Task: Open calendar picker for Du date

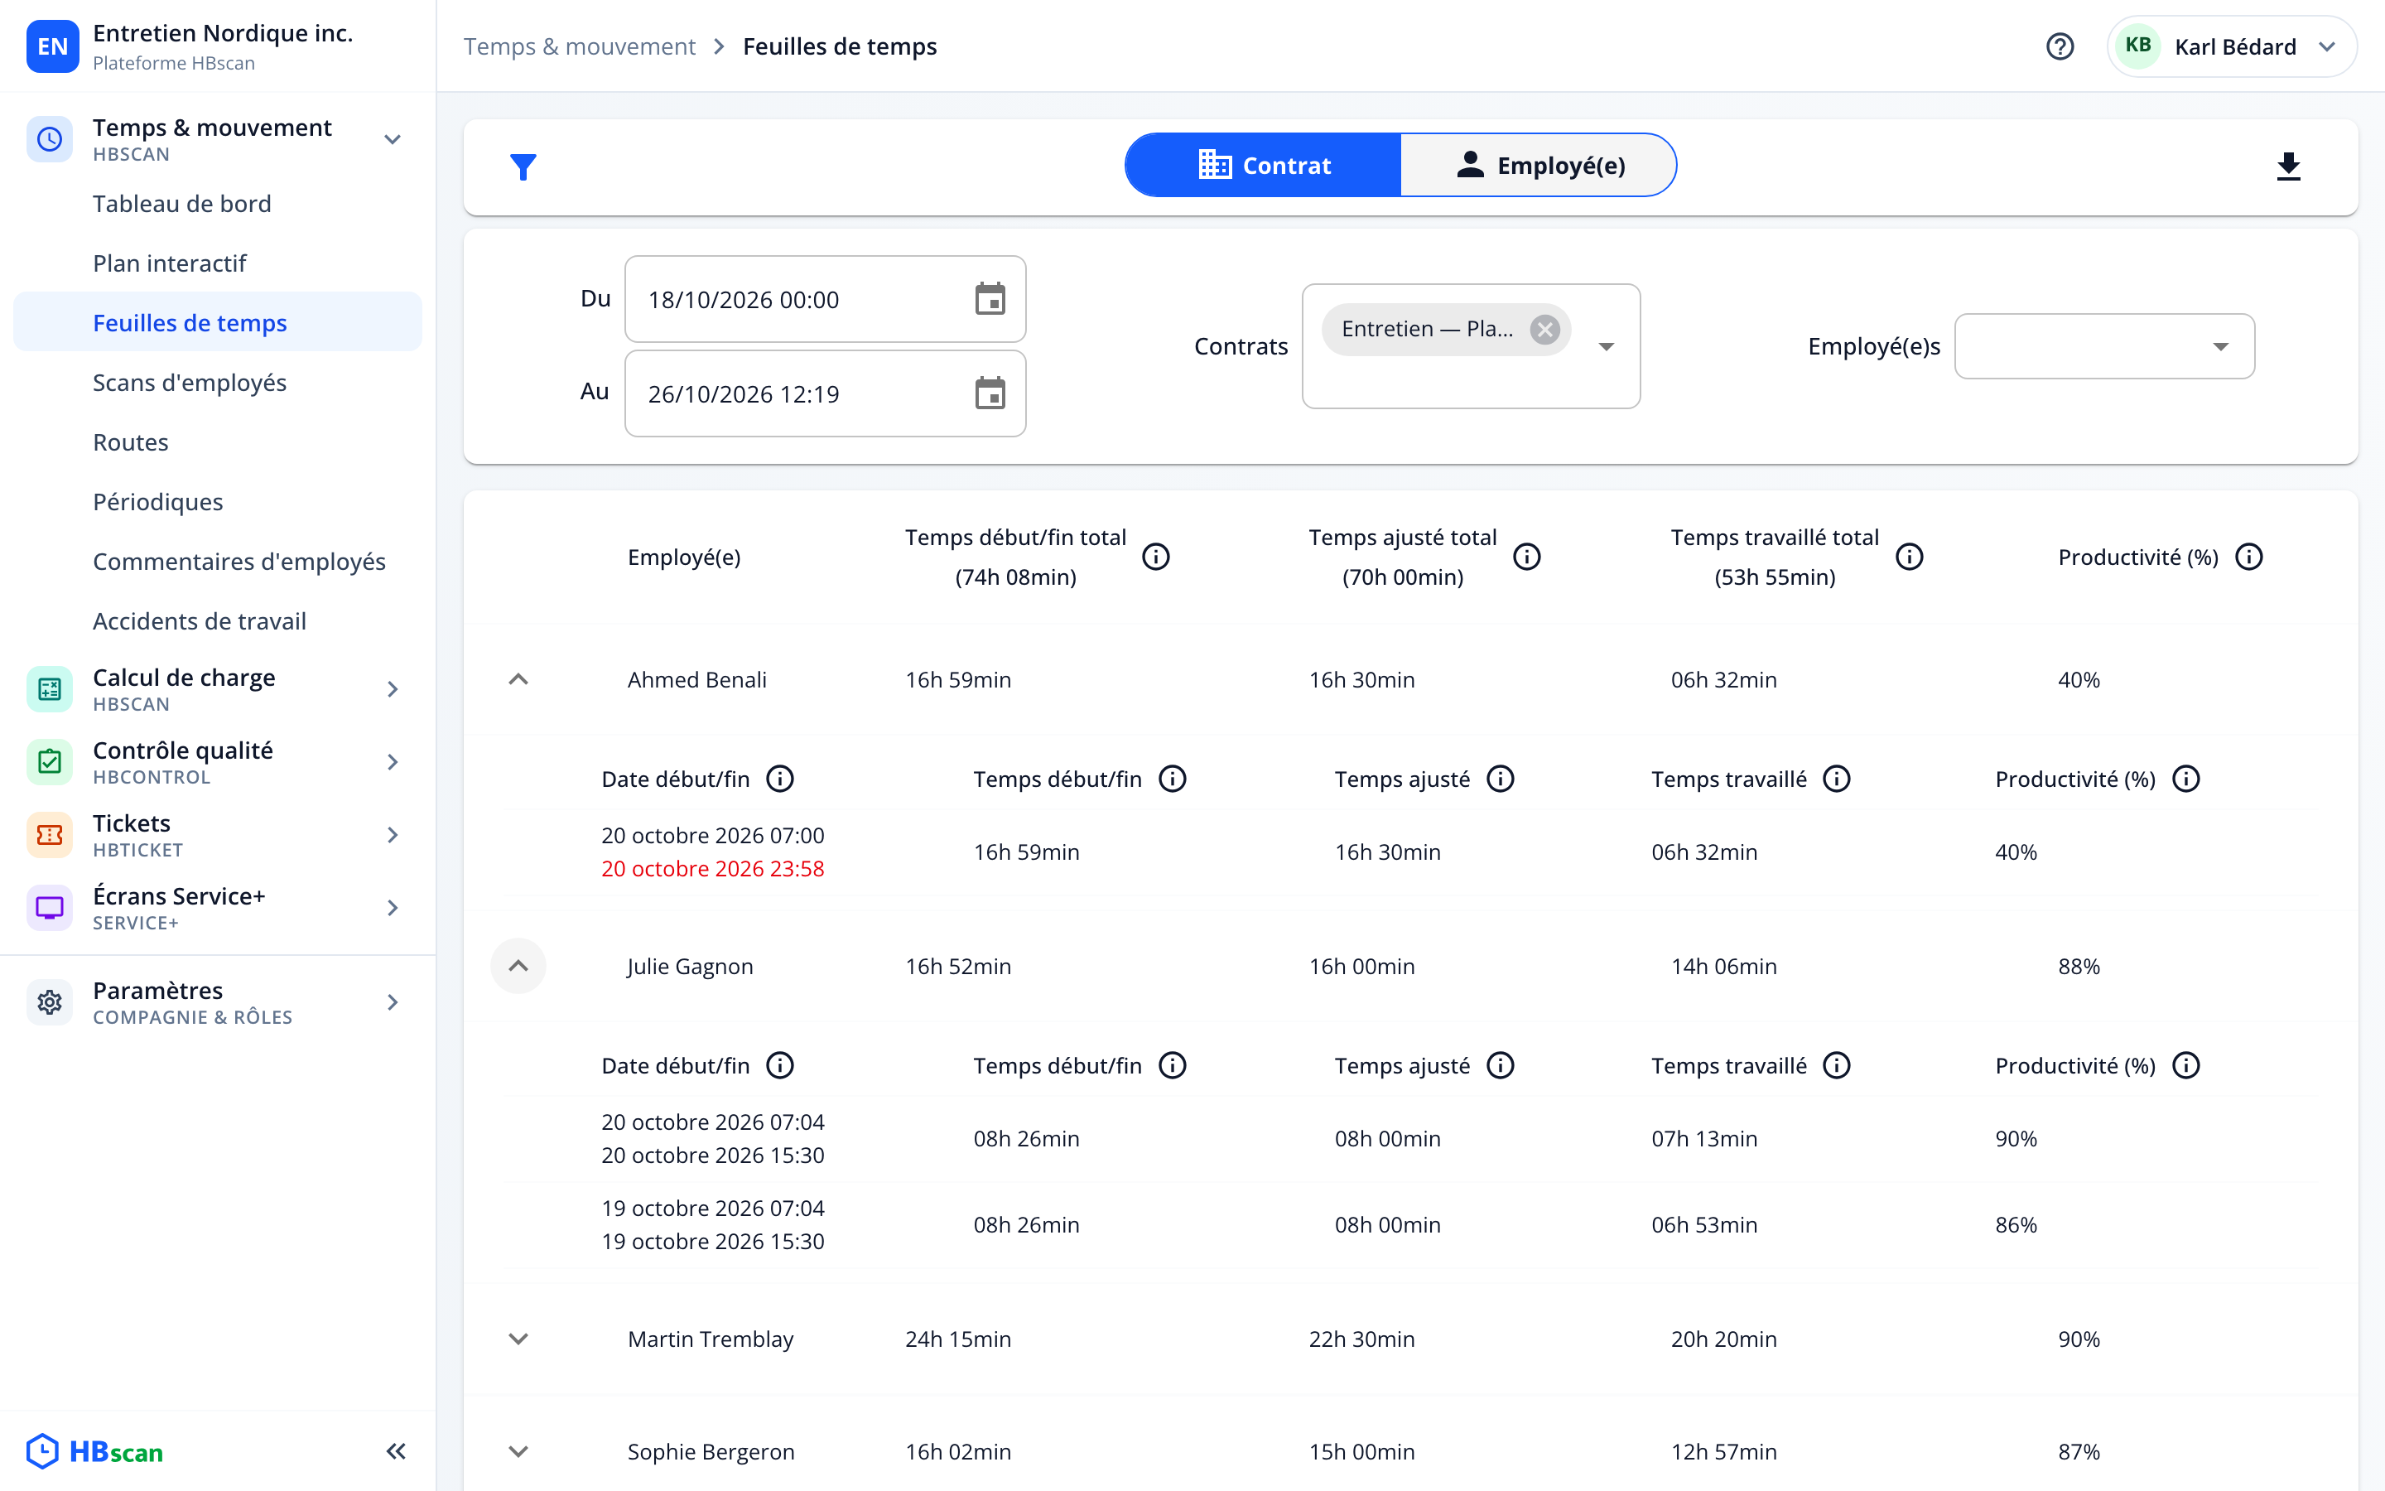Action: point(990,299)
